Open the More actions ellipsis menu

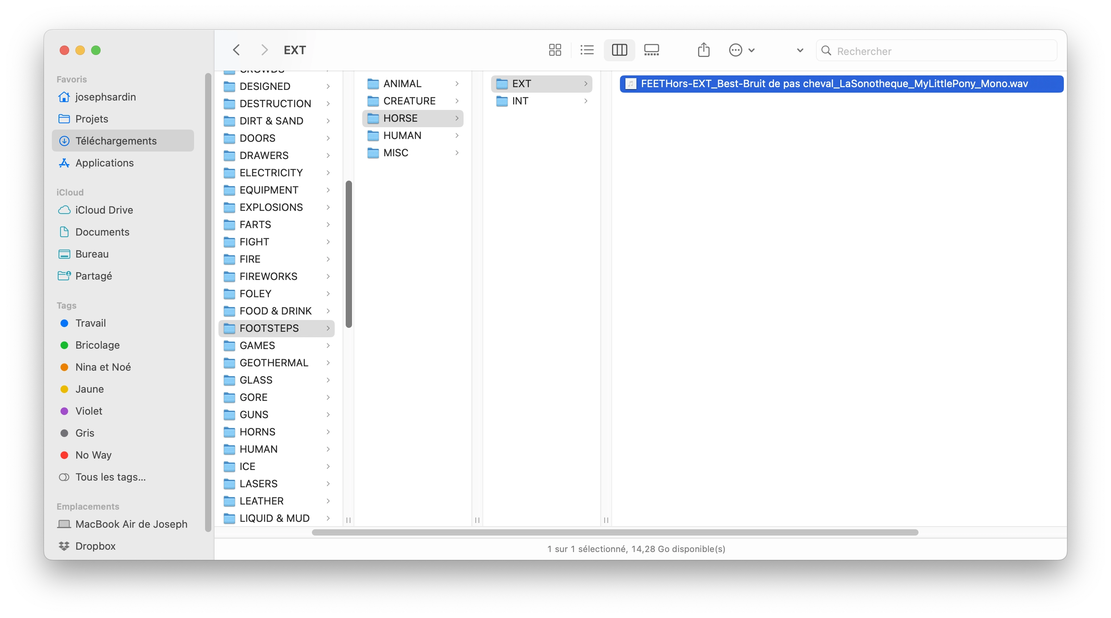[x=741, y=50]
